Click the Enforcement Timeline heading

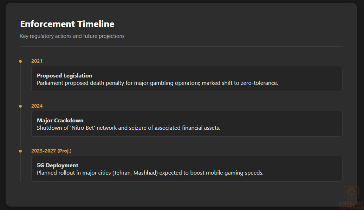coord(67,24)
